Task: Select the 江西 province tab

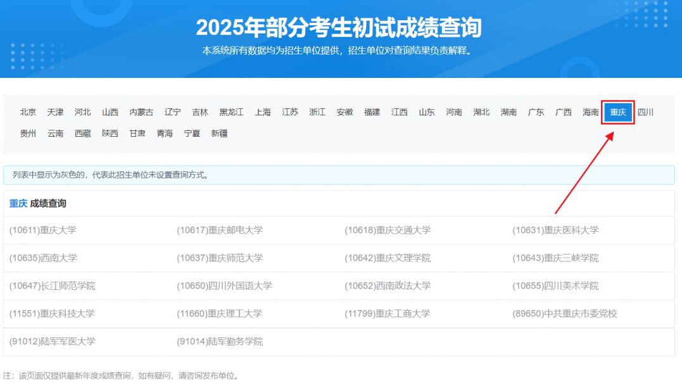Action: click(400, 112)
